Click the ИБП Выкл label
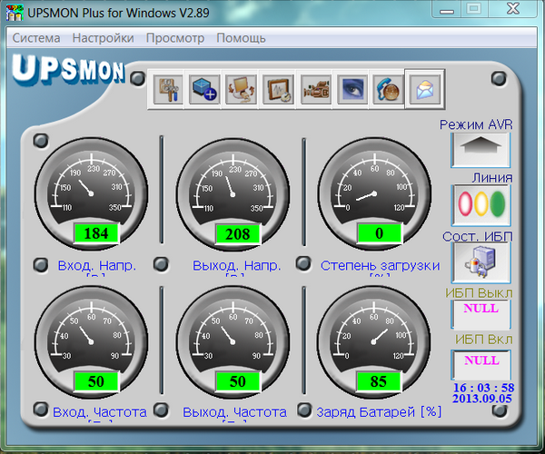Image resolution: width=545 pixels, height=454 pixels. click(479, 293)
